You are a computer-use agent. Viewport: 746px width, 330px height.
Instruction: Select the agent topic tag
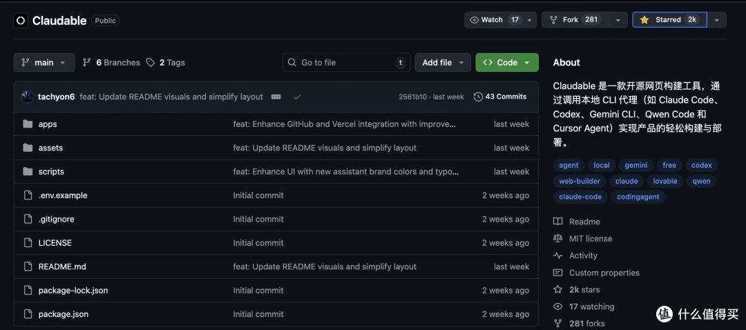(568, 166)
